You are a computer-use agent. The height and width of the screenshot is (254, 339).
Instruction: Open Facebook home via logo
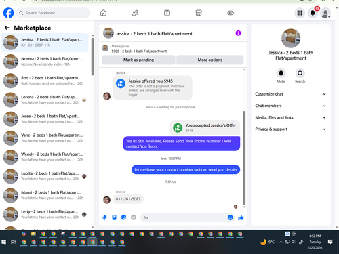pyautogui.click(x=8, y=13)
